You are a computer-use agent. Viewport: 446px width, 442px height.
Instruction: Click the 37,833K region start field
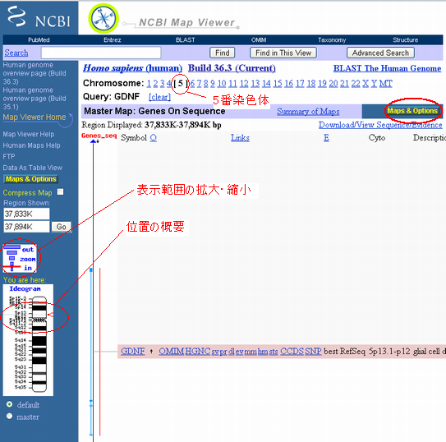pyautogui.click(x=26, y=214)
